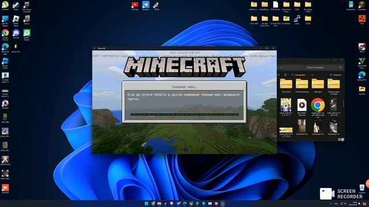The height and width of the screenshot is (207, 369).
Task: Show hidden system tray icons chevron
Action: [x=331, y=204]
